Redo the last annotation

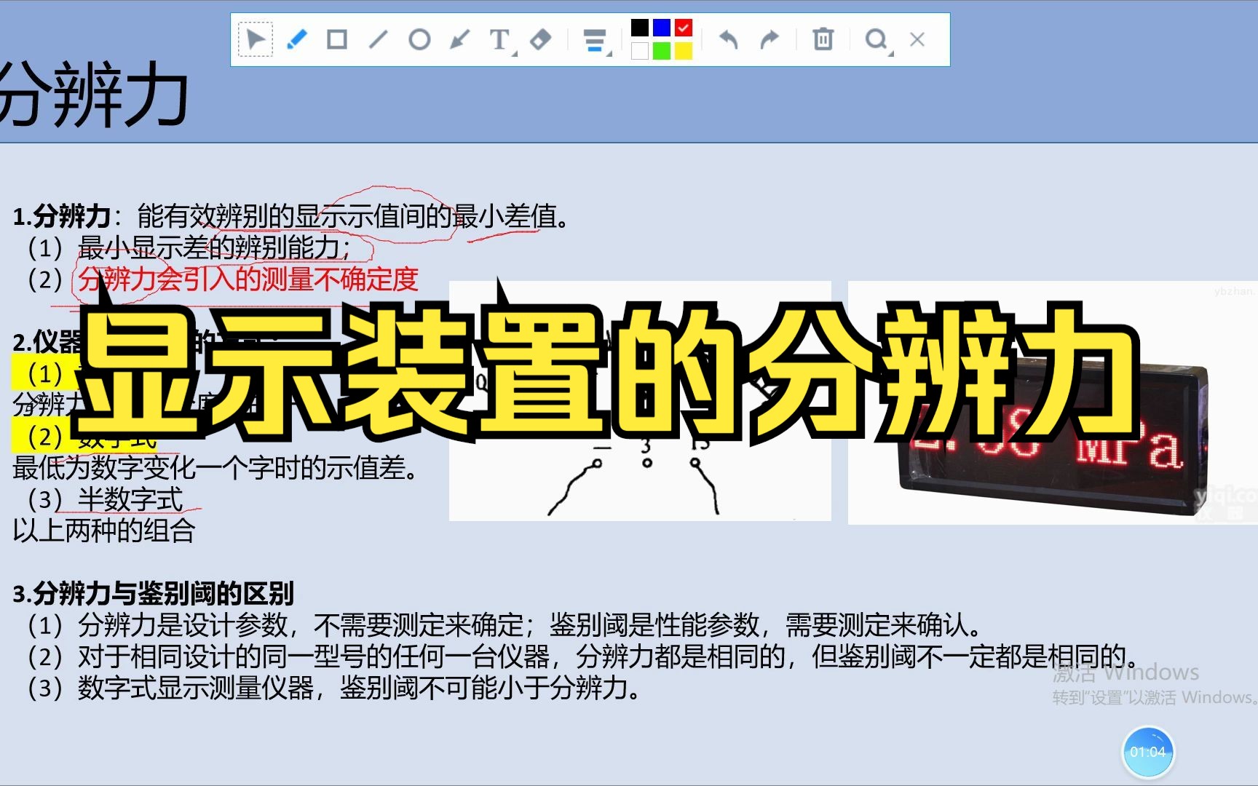click(769, 39)
